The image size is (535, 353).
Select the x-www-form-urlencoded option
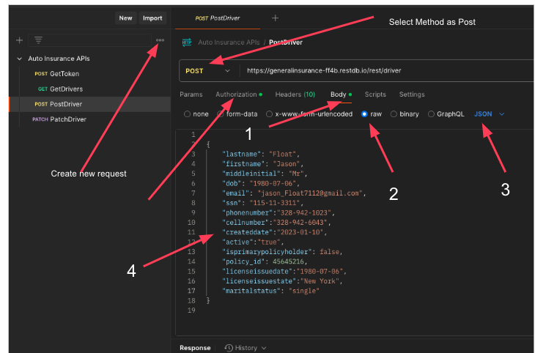point(309,114)
